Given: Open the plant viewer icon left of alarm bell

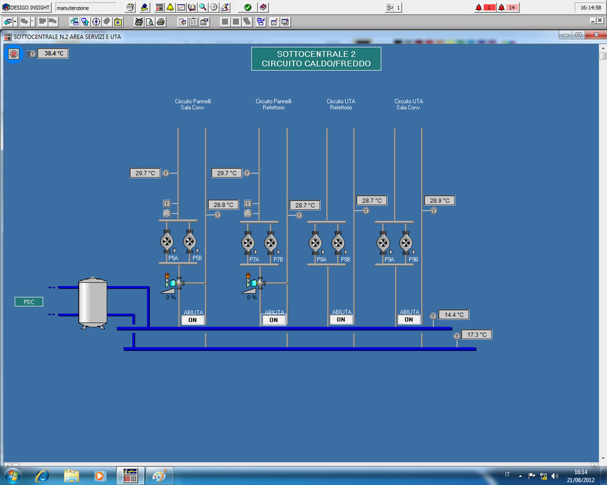Looking at the screenshot, I should (x=159, y=8).
